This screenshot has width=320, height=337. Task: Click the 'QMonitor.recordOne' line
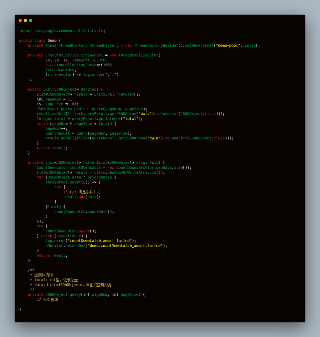106,246
